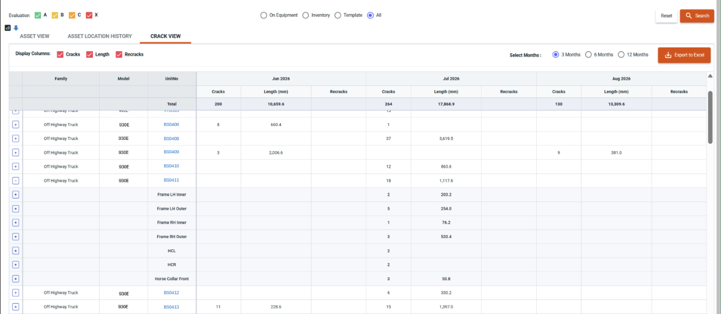
Task: Expand the BS0410 row
Action: pyautogui.click(x=16, y=167)
